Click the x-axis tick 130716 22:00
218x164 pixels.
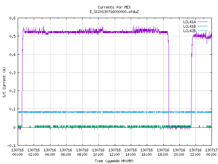click(195, 152)
